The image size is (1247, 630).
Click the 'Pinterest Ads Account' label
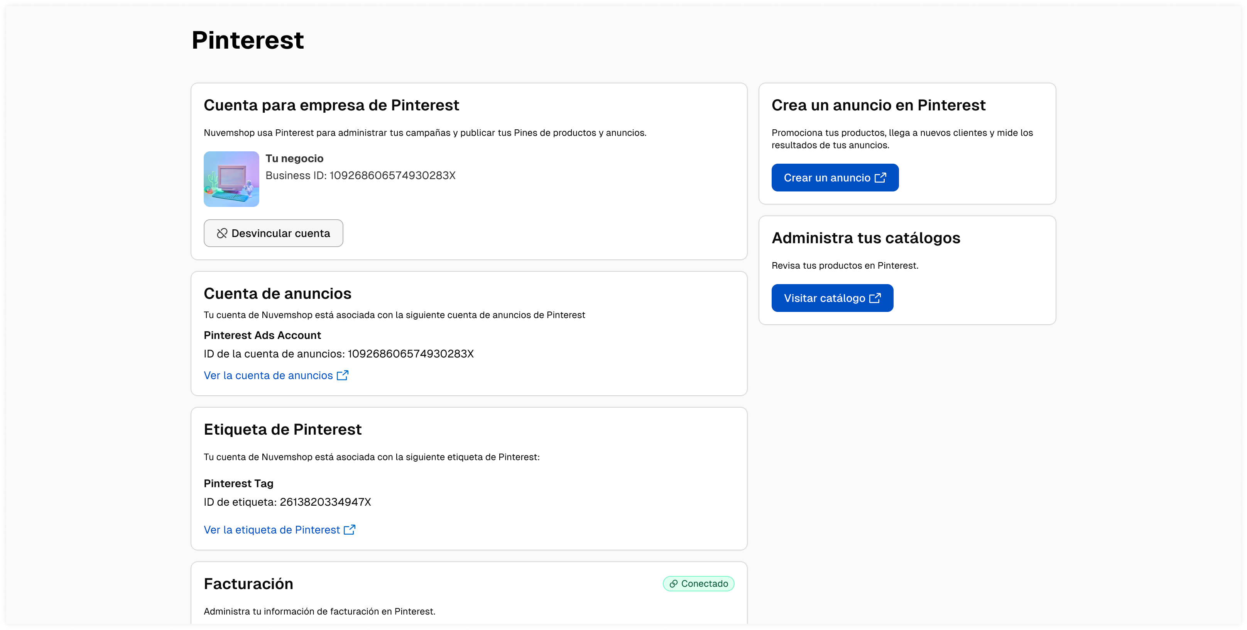coord(262,335)
